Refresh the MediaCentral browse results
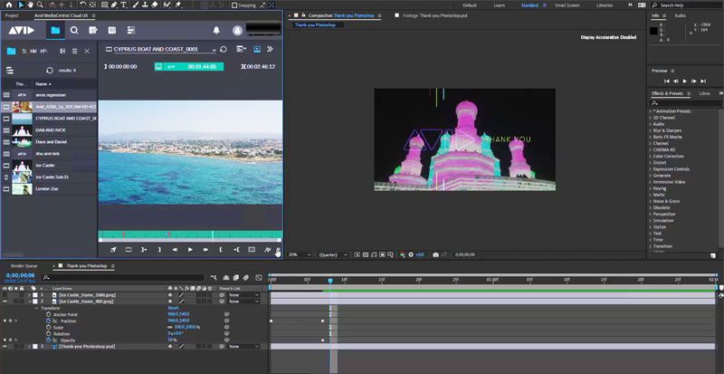The width and height of the screenshot is (724, 374). (x=50, y=70)
